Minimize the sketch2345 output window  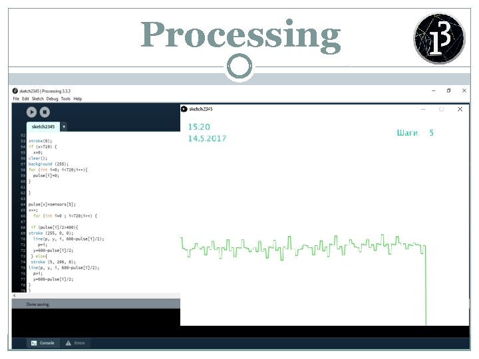(423, 109)
